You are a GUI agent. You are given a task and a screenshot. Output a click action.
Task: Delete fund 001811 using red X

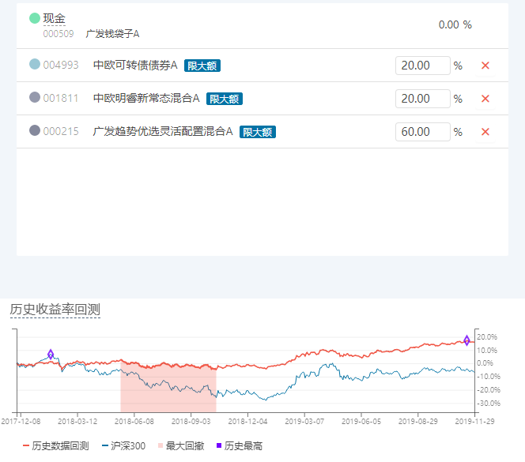click(x=485, y=99)
